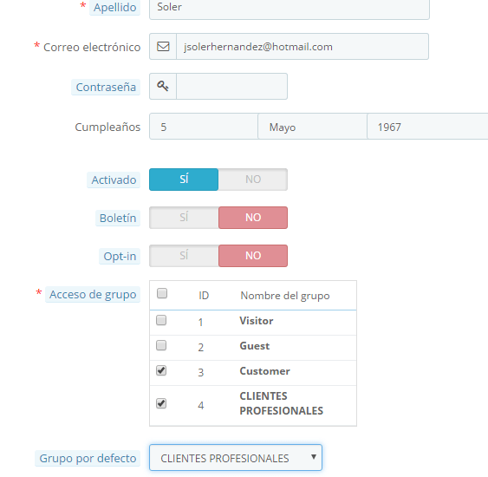Enable Opt-in by choosing SÍ
This screenshot has height=477, width=488.
coord(184,256)
